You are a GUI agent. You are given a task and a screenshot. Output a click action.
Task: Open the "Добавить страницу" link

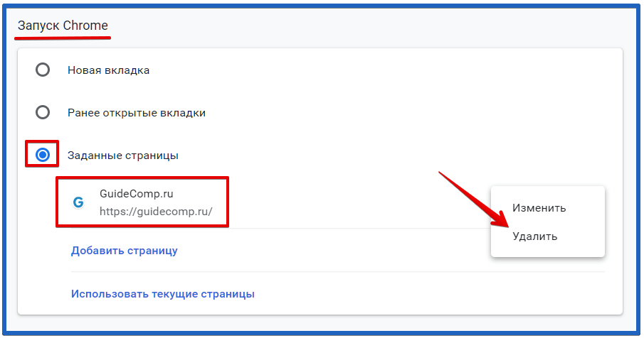tap(124, 251)
